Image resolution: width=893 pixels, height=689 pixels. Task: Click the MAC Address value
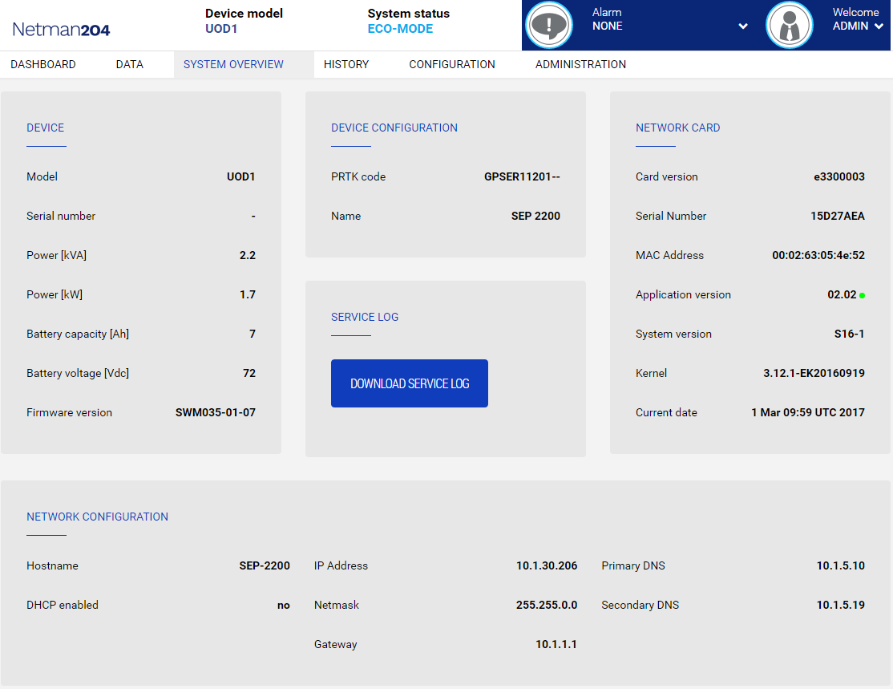point(818,255)
